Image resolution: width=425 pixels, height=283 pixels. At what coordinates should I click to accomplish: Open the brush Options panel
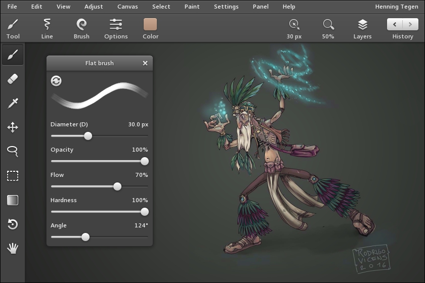(x=116, y=29)
